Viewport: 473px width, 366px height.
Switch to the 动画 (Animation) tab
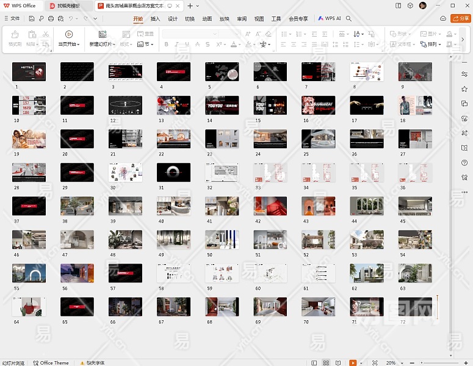point(207,19)
